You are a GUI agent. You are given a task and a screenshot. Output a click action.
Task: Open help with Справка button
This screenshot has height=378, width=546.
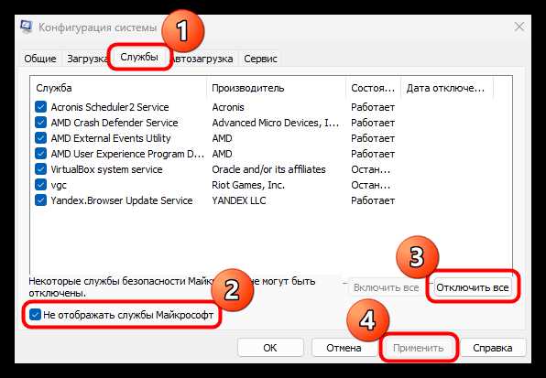click(x=492, y=348)
